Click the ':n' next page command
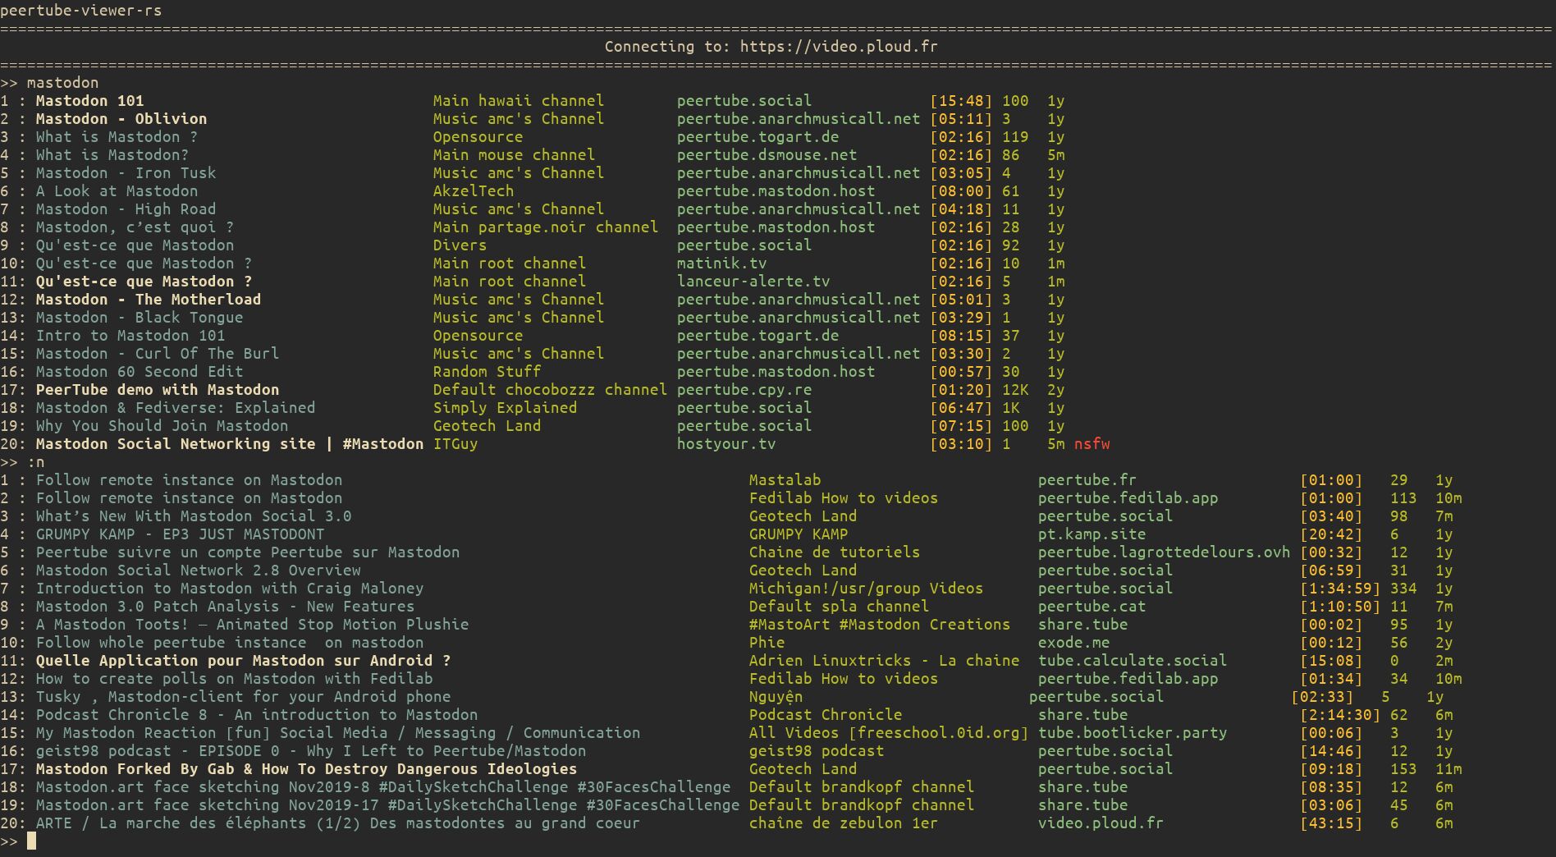1556x857 pixels. click(x=36, y=462)
